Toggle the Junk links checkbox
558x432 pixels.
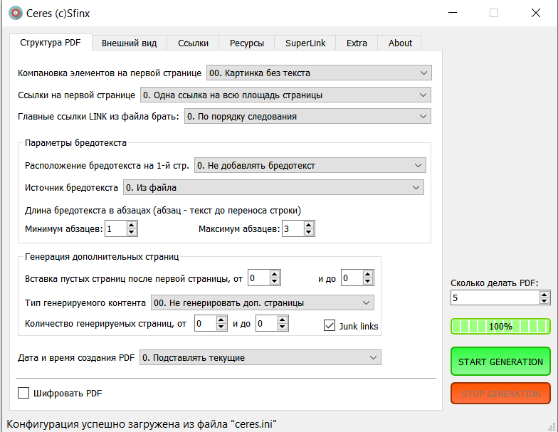pos(329,325)
